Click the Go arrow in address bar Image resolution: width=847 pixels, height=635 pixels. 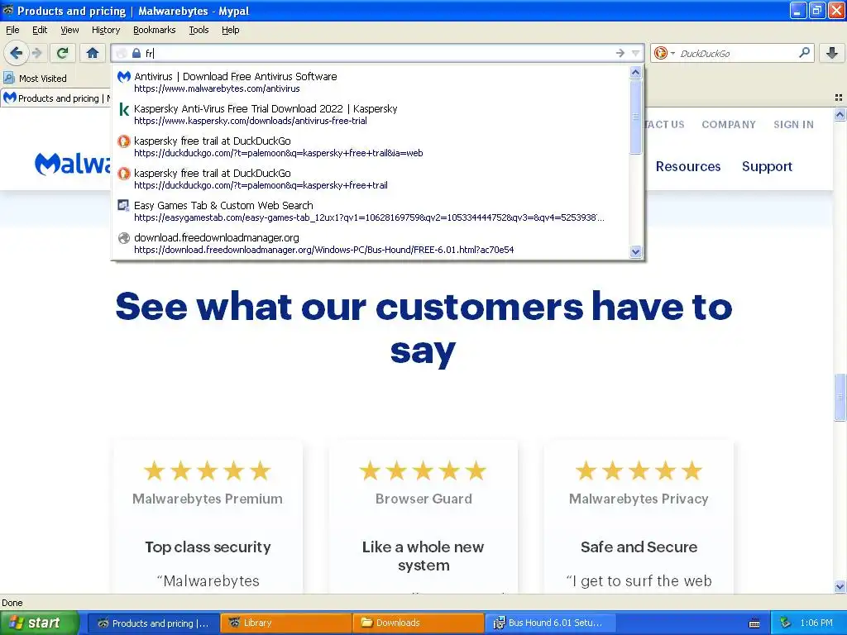[x=620, y=53]
